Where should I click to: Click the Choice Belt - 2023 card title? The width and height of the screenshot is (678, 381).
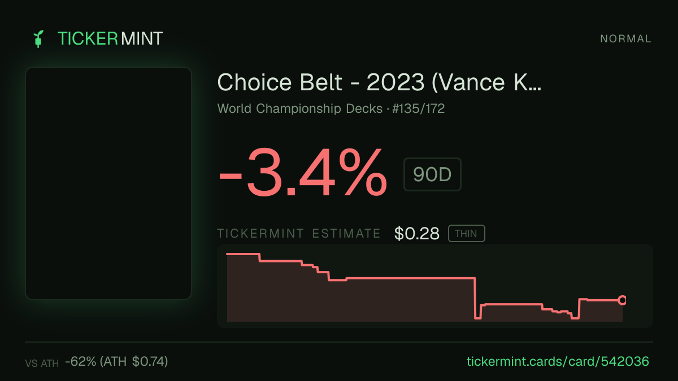(379, 82)
